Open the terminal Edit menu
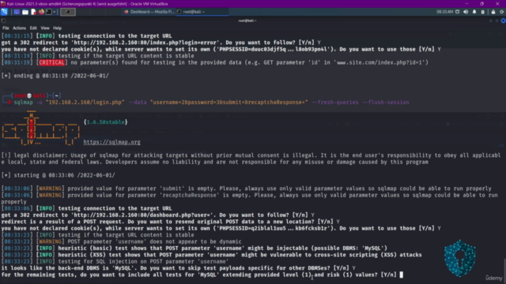 coord(33,28)
